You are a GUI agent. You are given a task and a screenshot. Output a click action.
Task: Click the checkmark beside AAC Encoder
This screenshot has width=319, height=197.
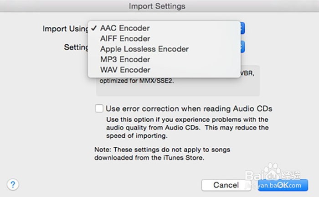point(93,28)
